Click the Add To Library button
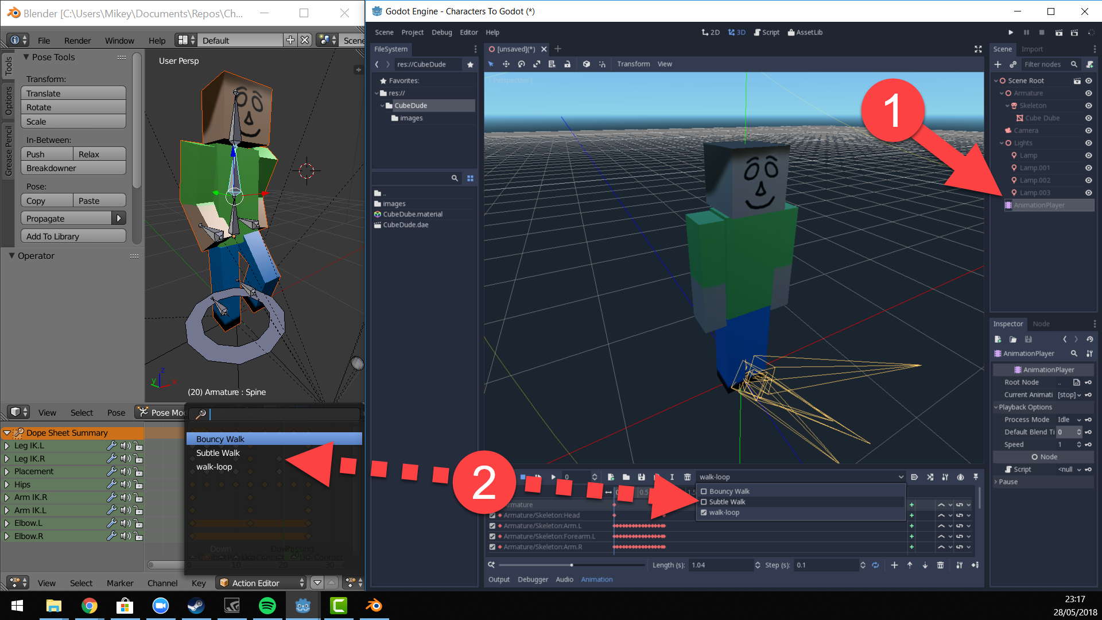1102x620 pixels. (73, 235)
